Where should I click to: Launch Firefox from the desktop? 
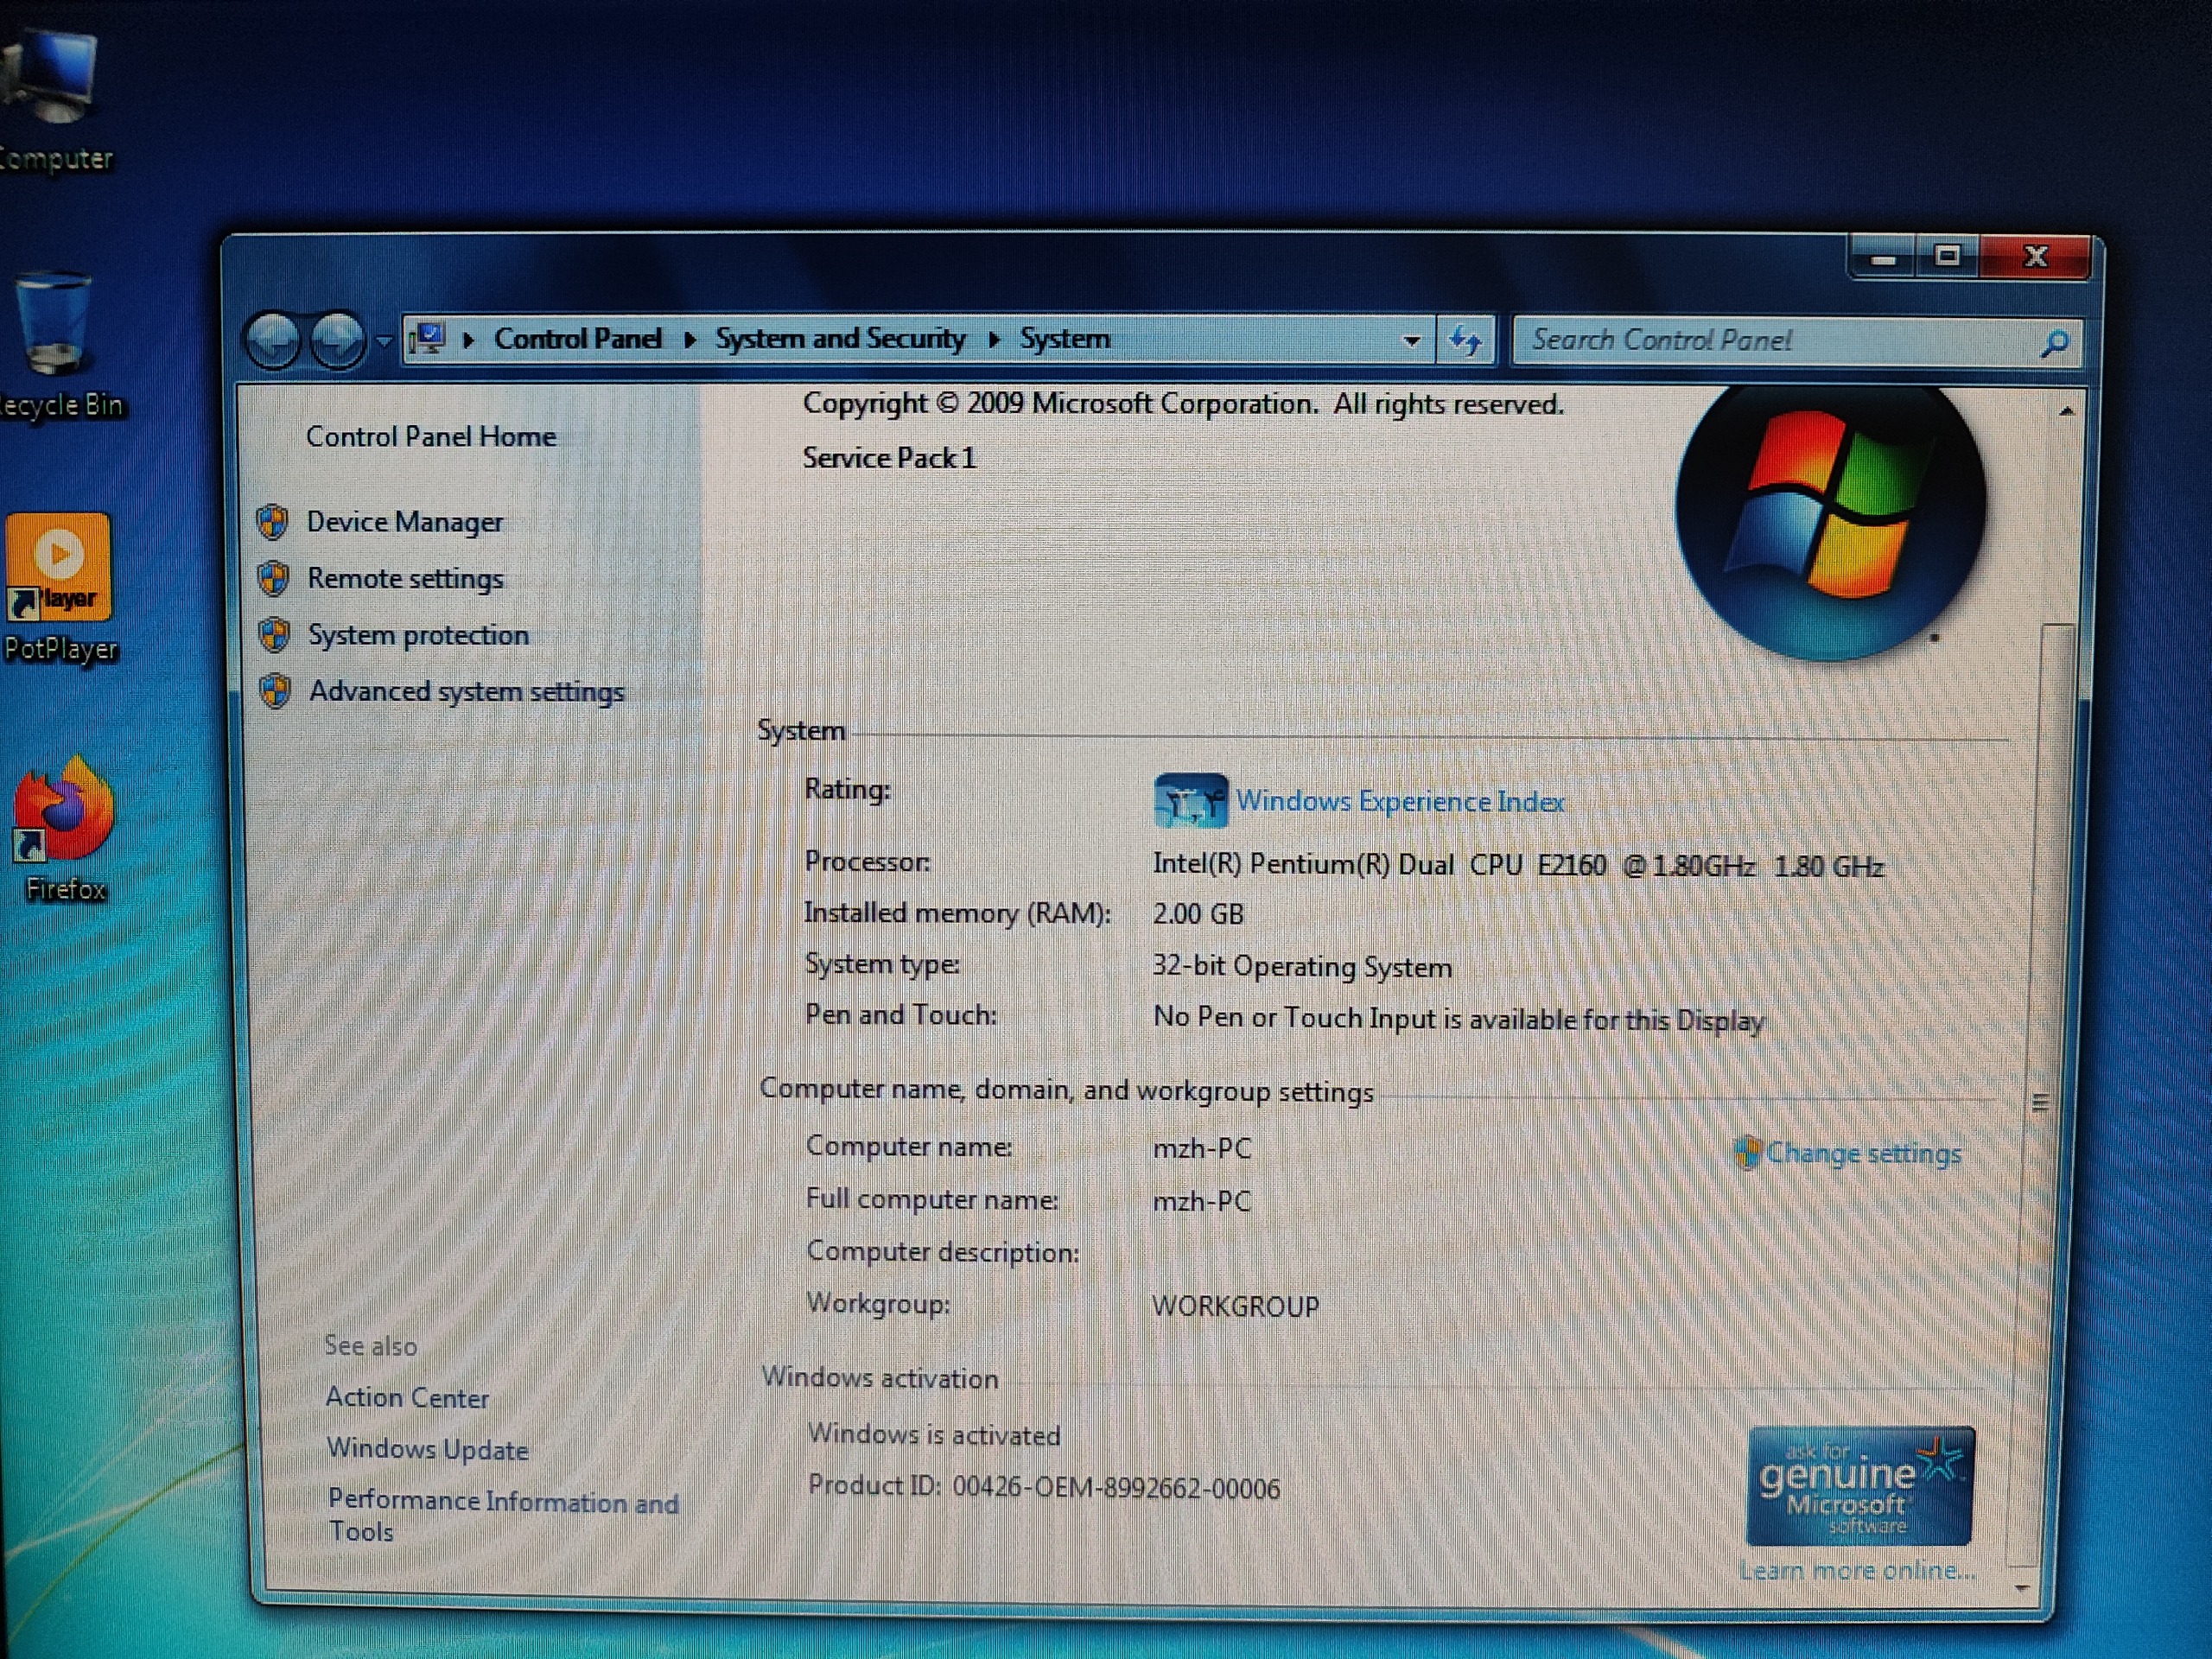(64, 812)
